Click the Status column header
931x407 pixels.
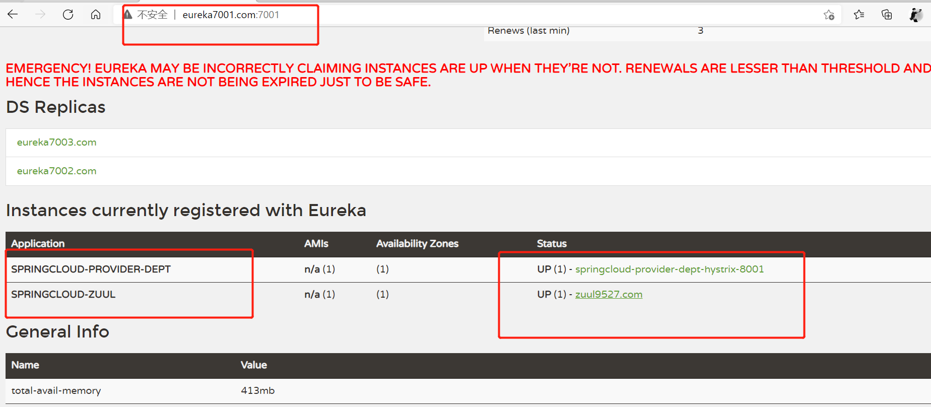click(x=552, y=244)
